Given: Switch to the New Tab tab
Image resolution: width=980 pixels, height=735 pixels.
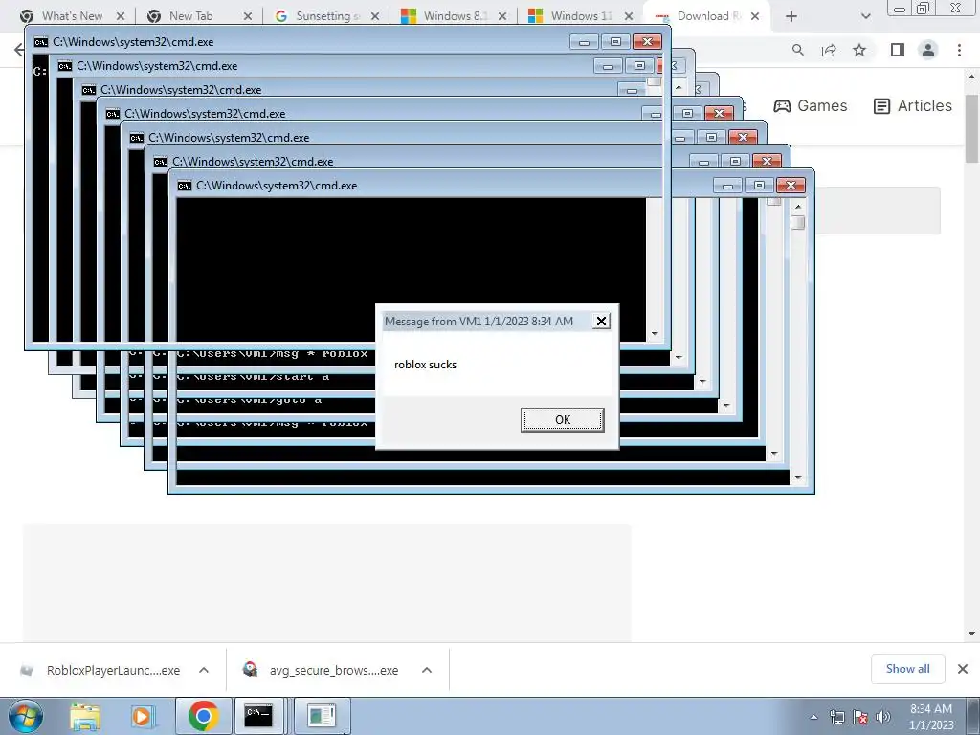Looking at the screenshot, I should 190,16.
